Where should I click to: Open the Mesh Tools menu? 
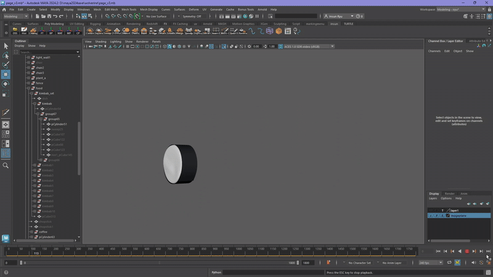129,9
